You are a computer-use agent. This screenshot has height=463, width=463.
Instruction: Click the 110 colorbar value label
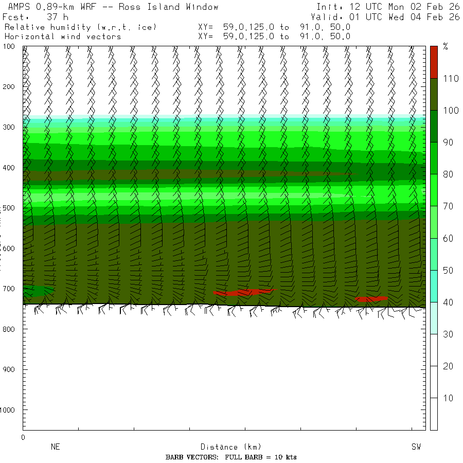coord(451,79)
